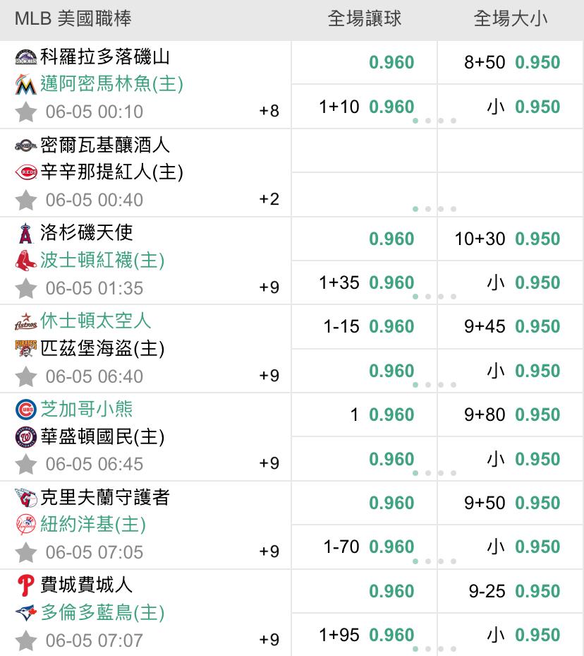The height and width of the screenshot is (656, 584).
Task: Select the 全場讓球 column header
Action: [x=364, y=19]
